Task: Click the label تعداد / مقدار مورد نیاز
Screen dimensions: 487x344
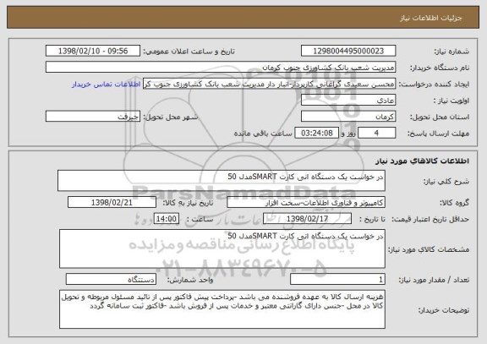Action: point(434,280)
